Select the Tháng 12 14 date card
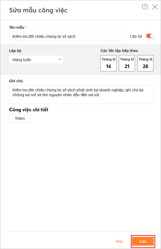The width and height of the screenshot is (161, 249). point(109,63)
